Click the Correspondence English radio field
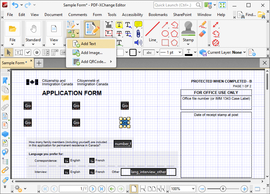This screenshot has width=270, height=194. [67, 160]
